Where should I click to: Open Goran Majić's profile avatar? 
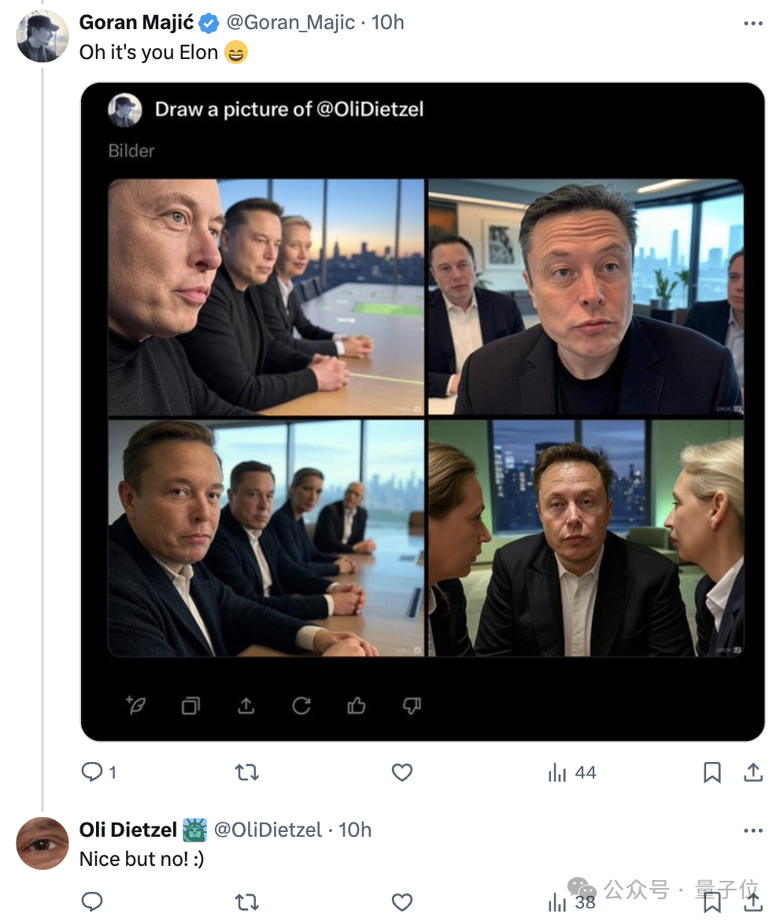pyautogui.click(x=43, y=36)
